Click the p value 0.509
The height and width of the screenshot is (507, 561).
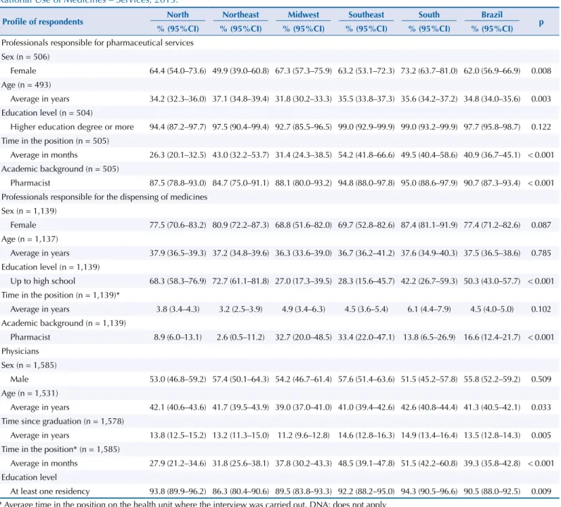click(x=541, y=379)
